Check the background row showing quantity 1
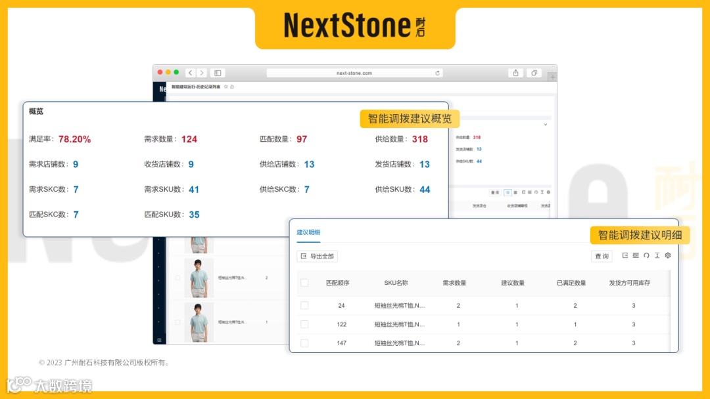 [177, 322]
